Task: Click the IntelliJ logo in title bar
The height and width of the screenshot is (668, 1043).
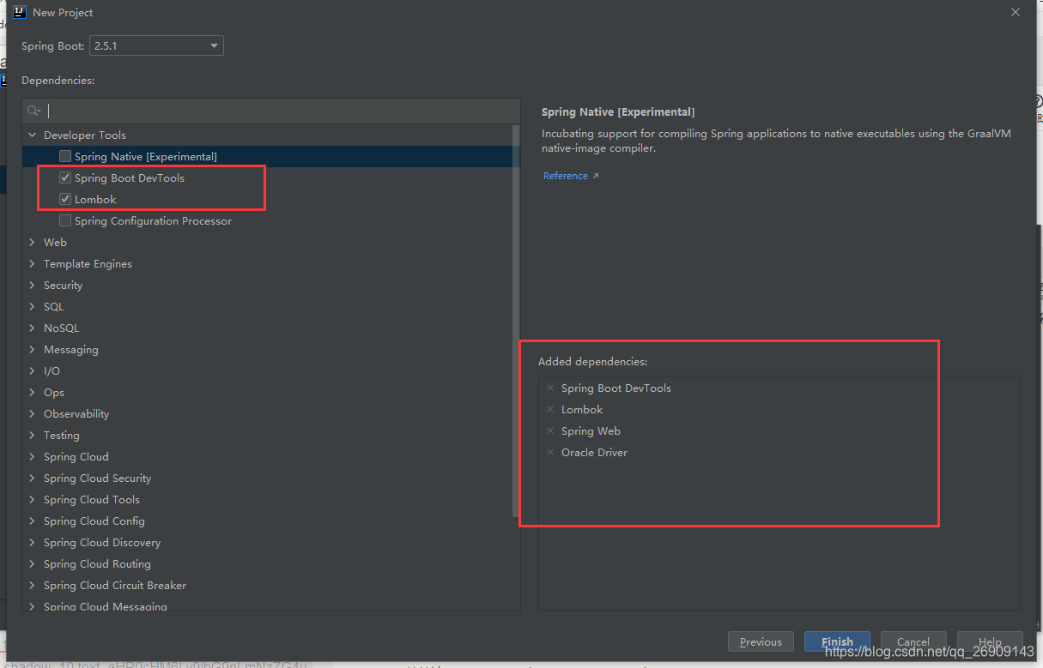Action: tap(19, 13)
